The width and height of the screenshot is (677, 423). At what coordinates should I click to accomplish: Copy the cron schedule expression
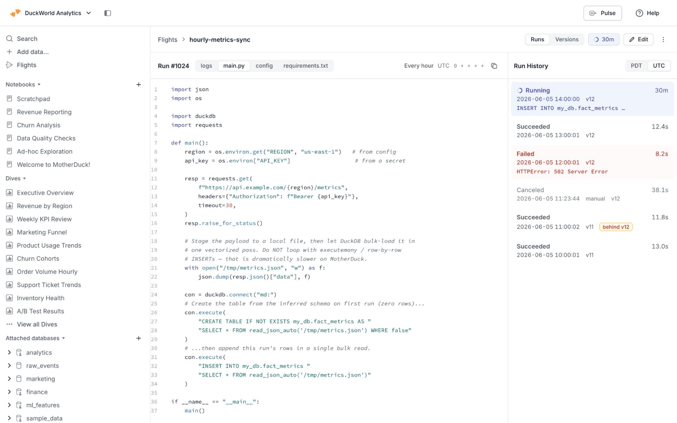click(494, 66)
